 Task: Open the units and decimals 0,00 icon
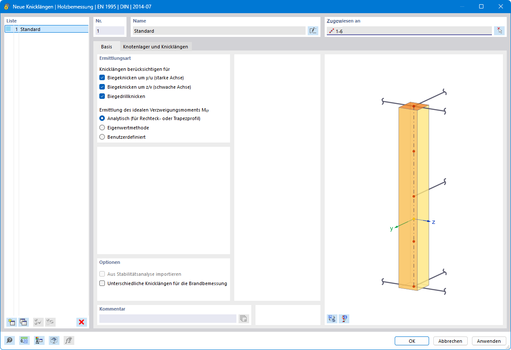click(x=24, y=340)
